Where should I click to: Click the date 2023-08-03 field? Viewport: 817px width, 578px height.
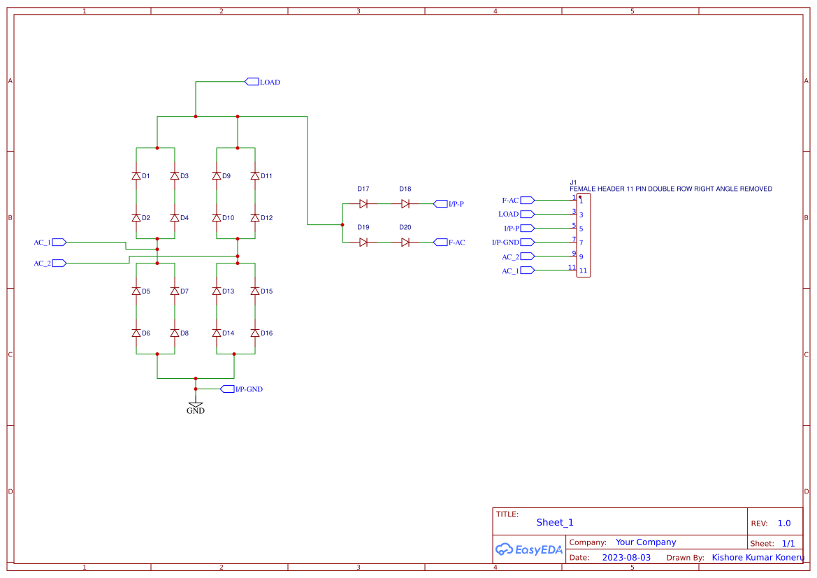point(626,557)
